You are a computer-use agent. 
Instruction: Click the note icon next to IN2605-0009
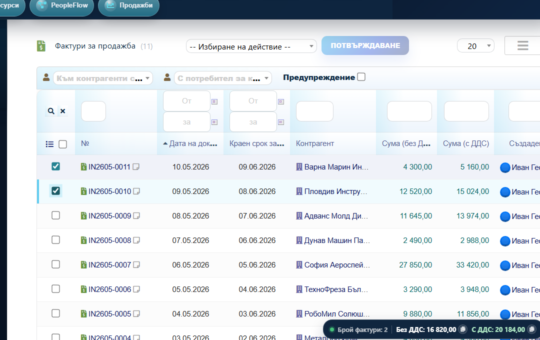coord(136,216)
